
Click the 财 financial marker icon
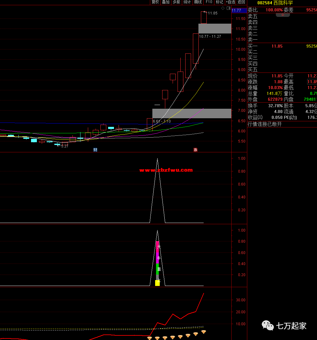pyautogui.click(x=96, y=150)
